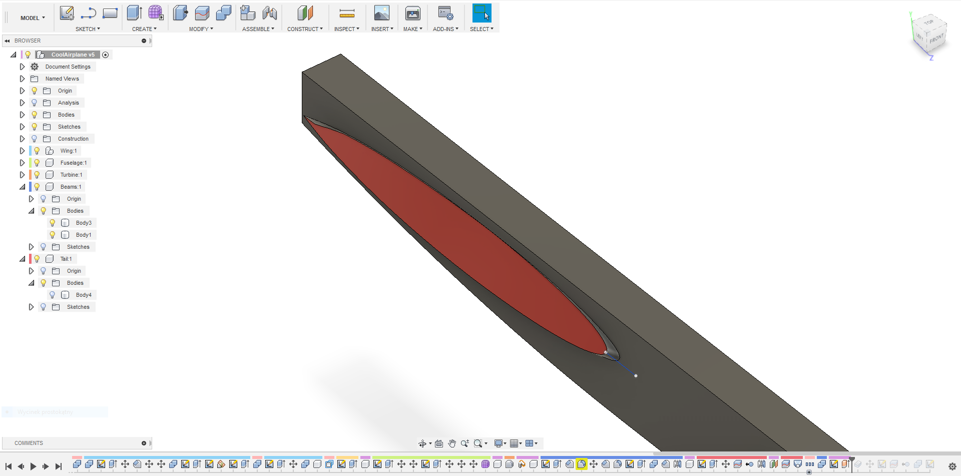Expand the Wing:1 component
The image size is (961, 476).
tap(22, 151)
